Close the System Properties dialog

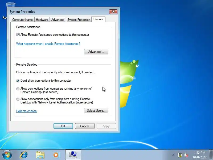tap(113, 11)
